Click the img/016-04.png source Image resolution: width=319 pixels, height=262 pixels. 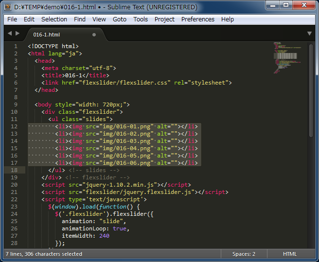pos(126,148)
